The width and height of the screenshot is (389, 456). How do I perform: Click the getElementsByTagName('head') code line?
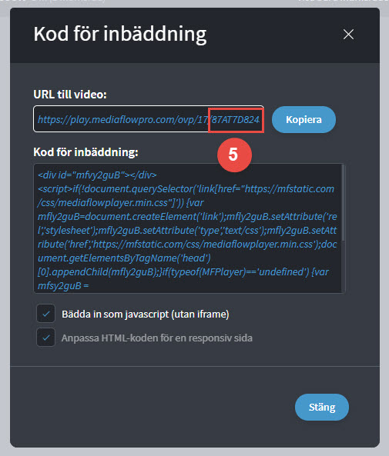[124, 258]
